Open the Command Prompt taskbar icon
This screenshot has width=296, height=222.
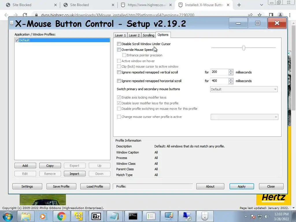133,216
